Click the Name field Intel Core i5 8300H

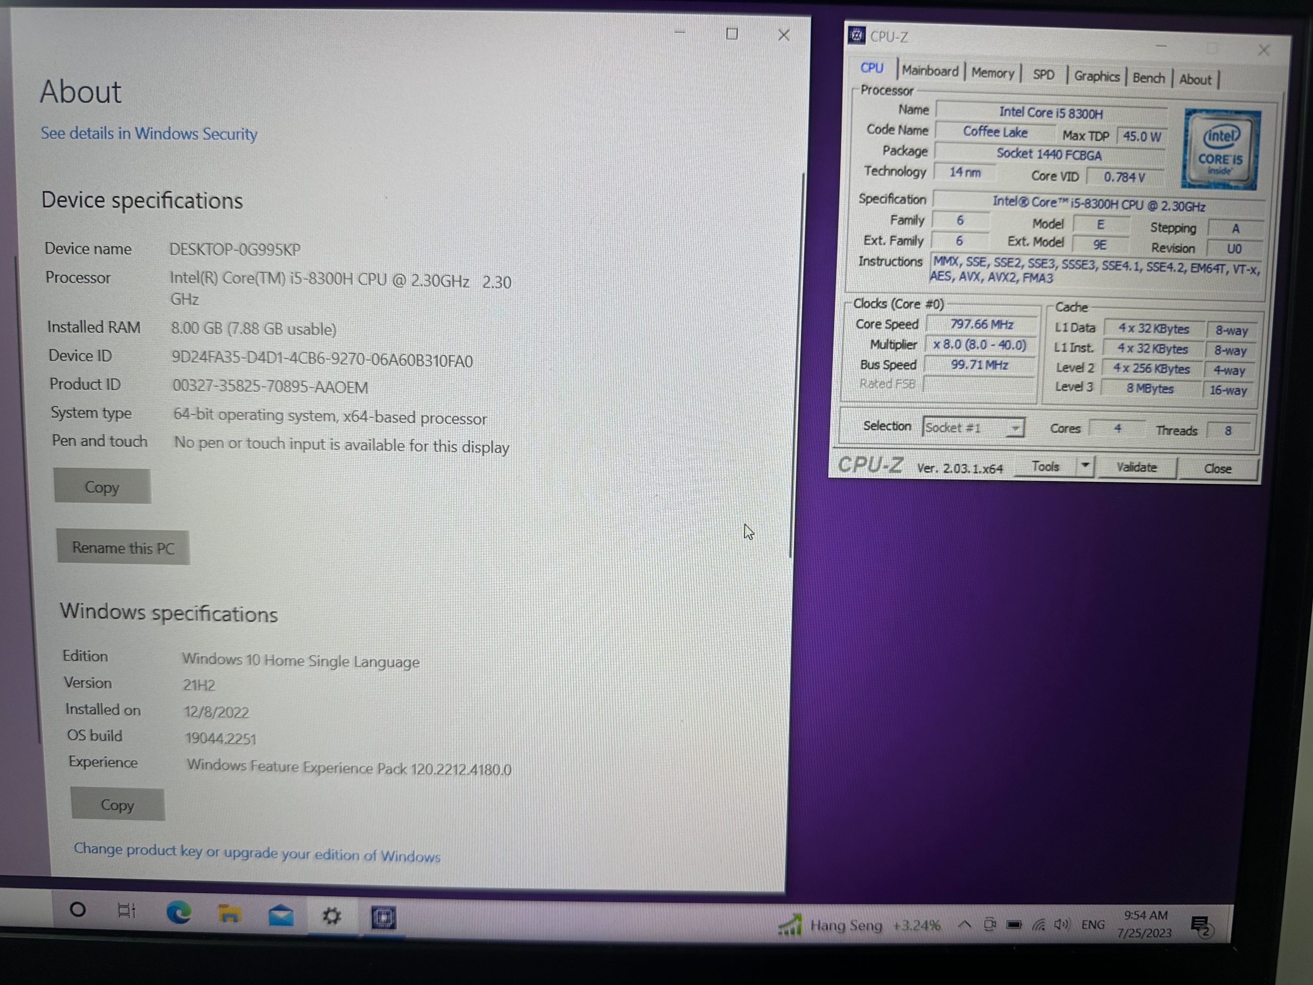coord(1050,112)
